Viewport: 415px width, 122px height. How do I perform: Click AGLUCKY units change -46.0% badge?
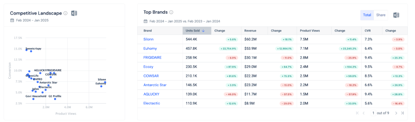coord(231,94)
